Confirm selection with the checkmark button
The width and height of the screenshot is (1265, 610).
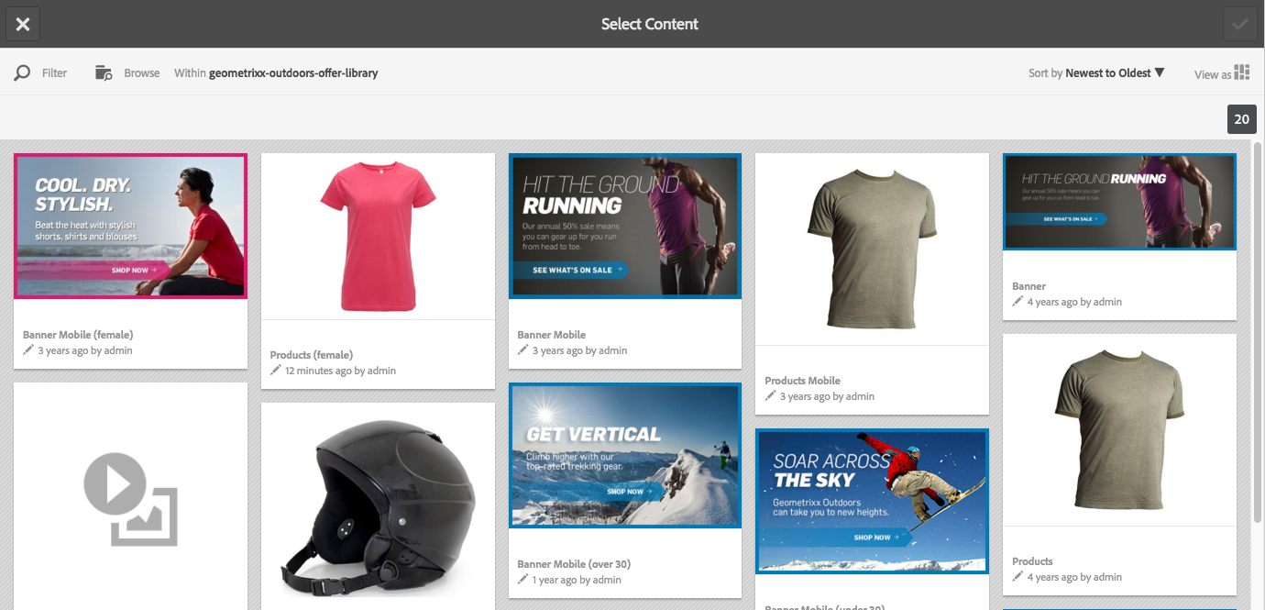coord(1239,24)
